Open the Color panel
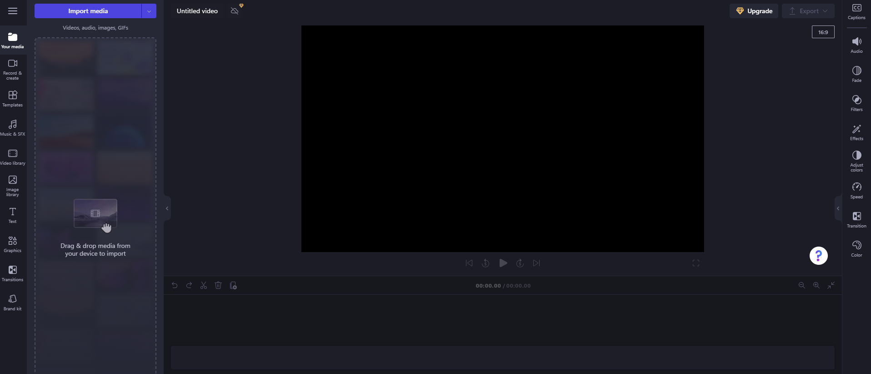 (x=856, y=249)
